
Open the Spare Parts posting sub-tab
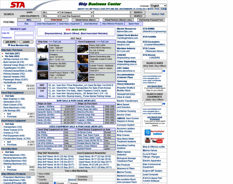(x=134, y=24)
